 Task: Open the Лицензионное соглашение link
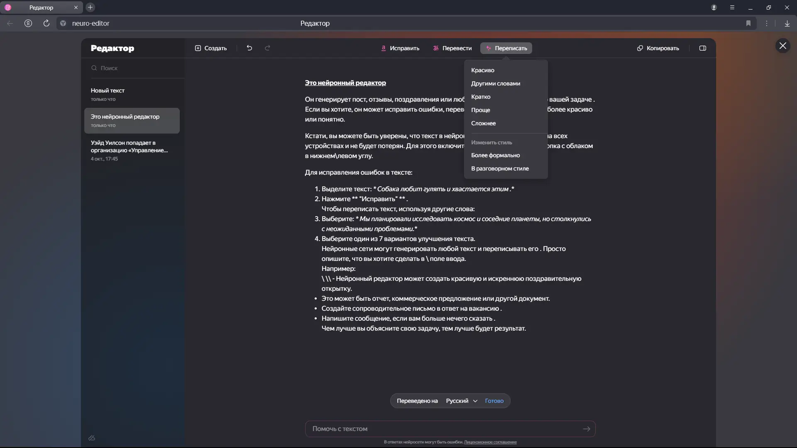point(490,442)
